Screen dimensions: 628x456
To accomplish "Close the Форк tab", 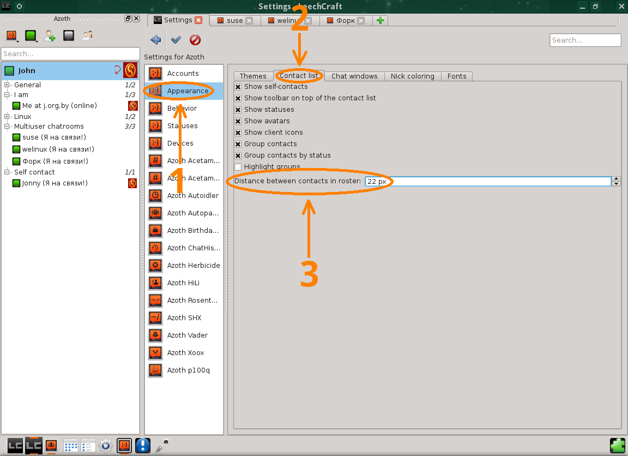I will point(361,21).
